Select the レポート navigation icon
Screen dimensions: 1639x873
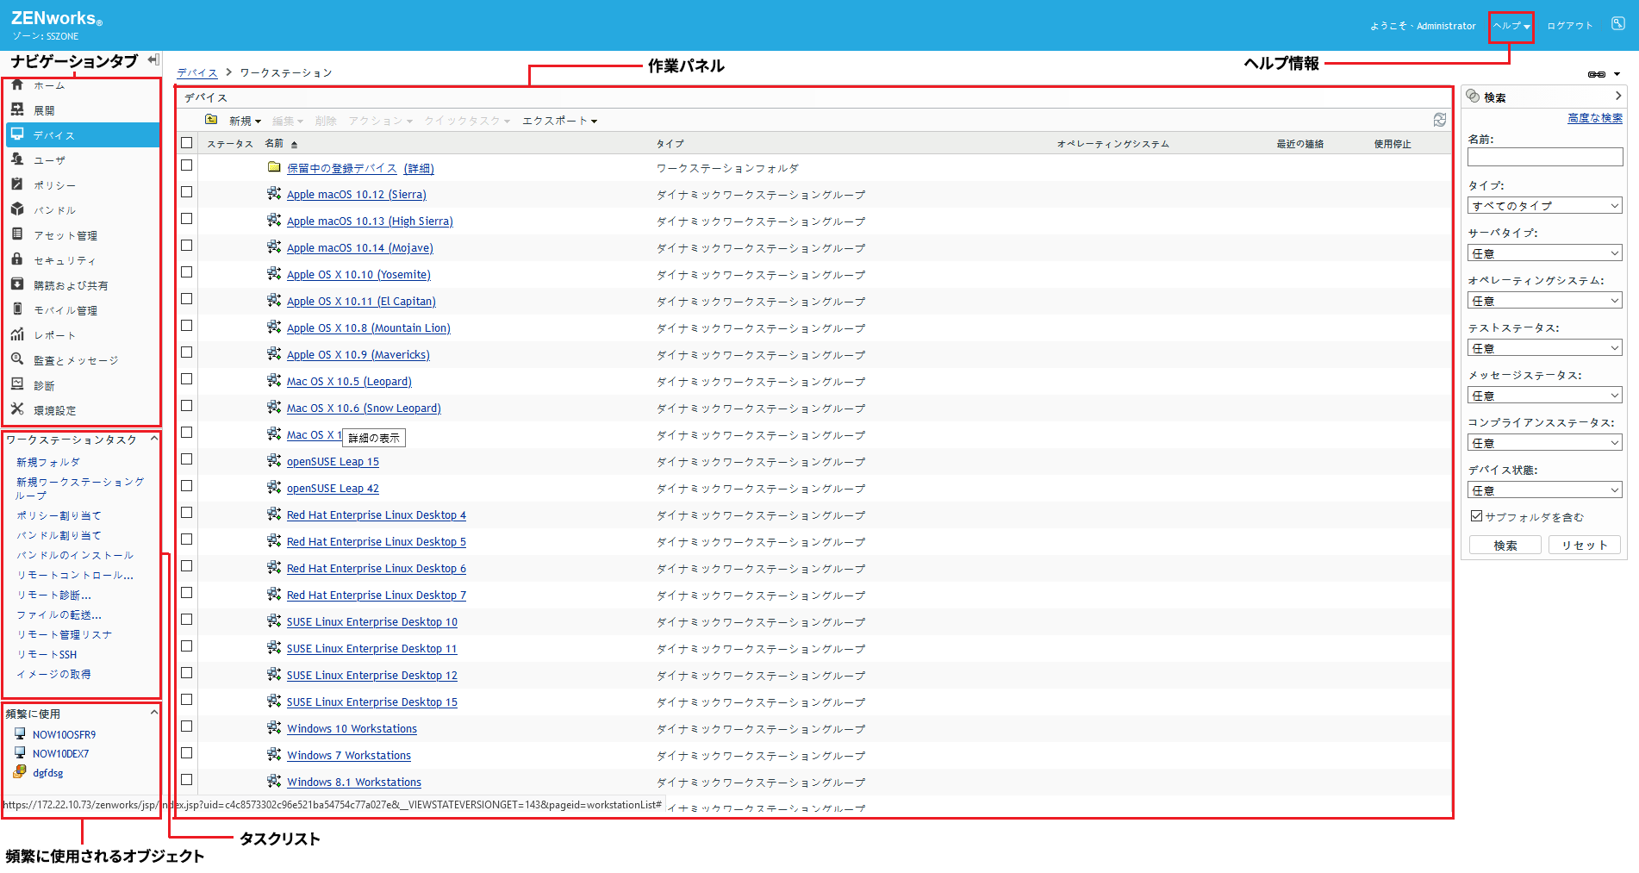click(17, 334)
